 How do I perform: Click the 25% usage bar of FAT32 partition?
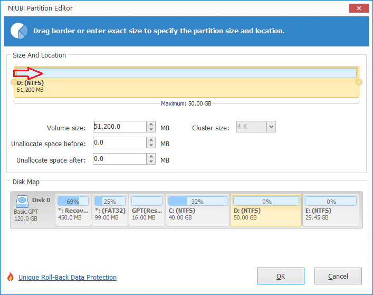tap(110, 201)
